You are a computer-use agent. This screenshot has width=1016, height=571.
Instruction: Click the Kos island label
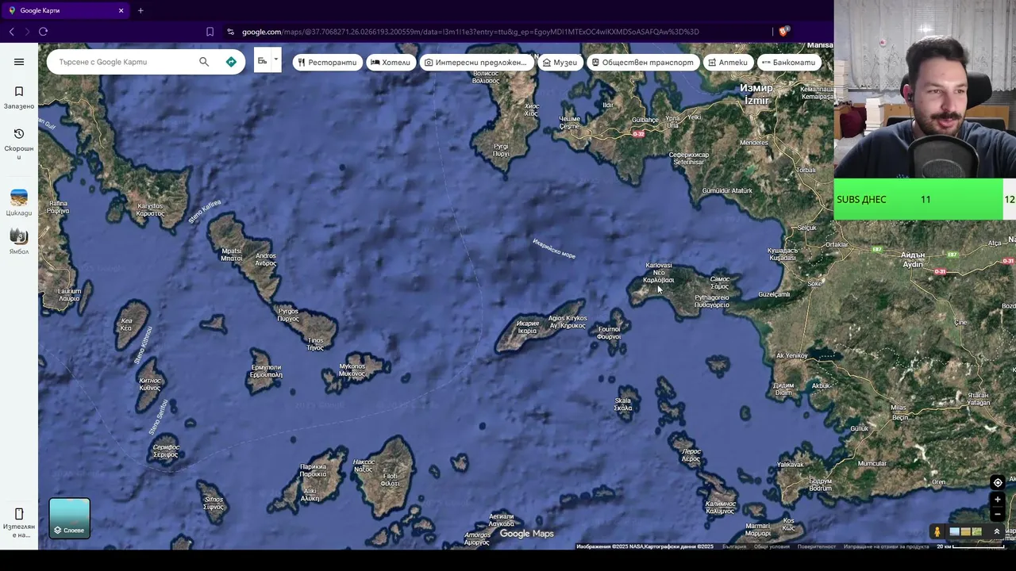[788, 524]
